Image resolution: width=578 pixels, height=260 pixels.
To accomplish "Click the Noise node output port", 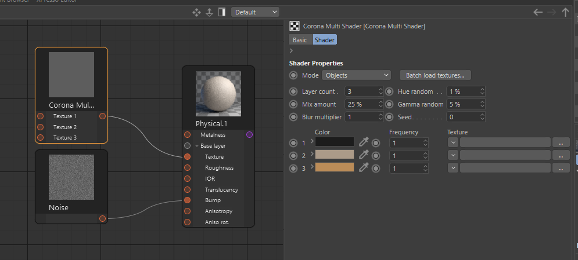I will (102, 218).
